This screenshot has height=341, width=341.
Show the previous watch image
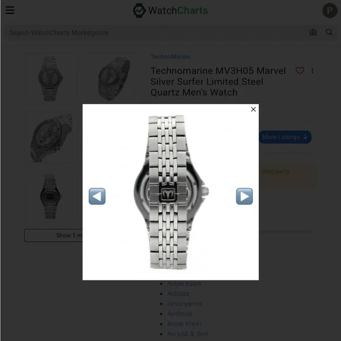(97, 196)
